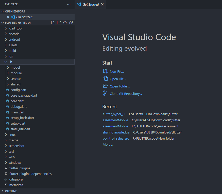
Task: Click the Open File icon under Start
Action: tap(105, 78)
